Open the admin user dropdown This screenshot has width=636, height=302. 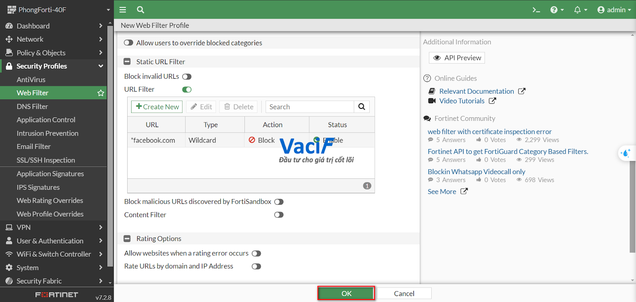click(x=614, y=10)
